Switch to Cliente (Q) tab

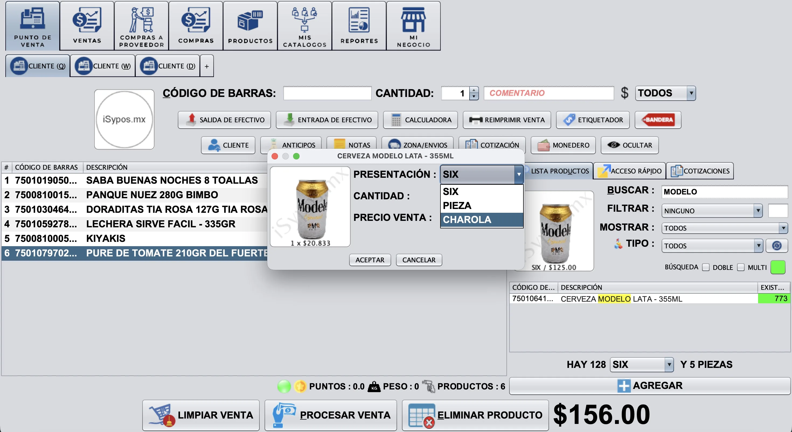click(38, 66)
